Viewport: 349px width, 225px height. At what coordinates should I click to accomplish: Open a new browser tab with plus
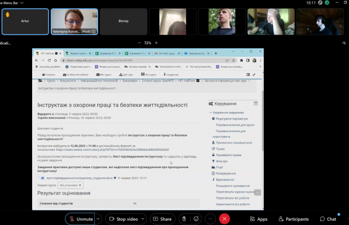coord(216,54)
